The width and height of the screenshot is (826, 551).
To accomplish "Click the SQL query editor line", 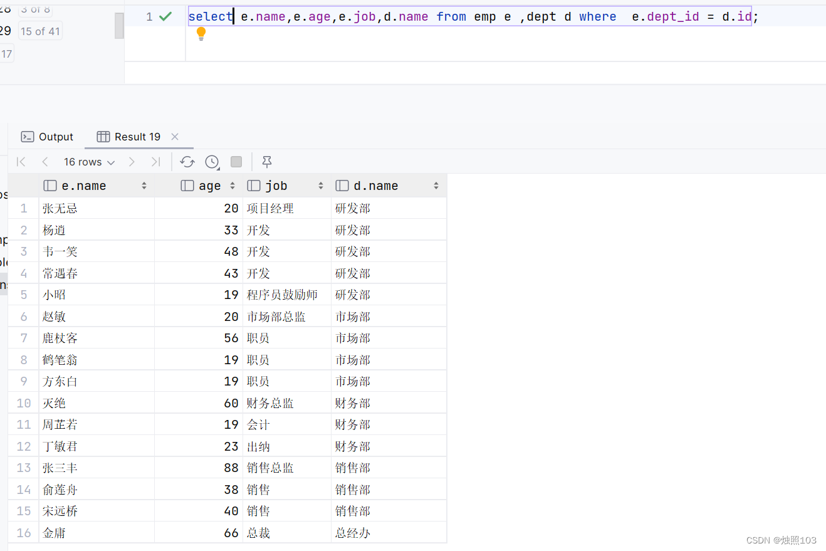I will pyautogui.click(x=474, y=16).
